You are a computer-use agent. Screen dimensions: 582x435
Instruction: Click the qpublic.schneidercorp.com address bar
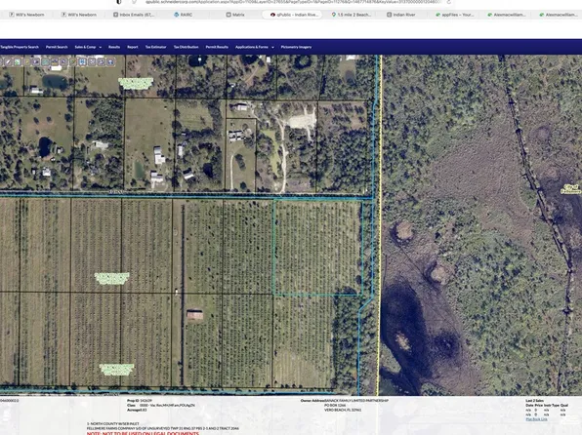[293, 2]
